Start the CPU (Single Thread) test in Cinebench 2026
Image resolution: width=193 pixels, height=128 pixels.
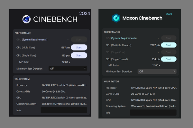(x=169, y=59)
